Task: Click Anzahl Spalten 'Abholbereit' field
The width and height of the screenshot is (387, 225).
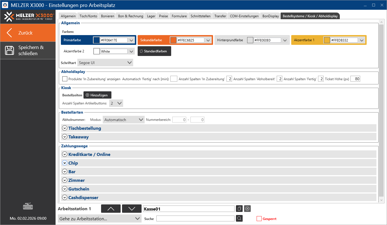Action: coord(279,79)
